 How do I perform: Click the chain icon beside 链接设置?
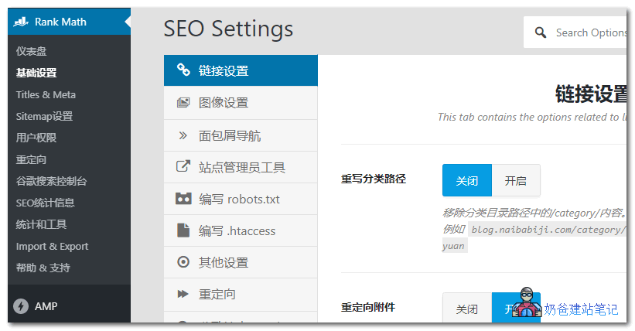pyautogui.click(x=183, y=70)
